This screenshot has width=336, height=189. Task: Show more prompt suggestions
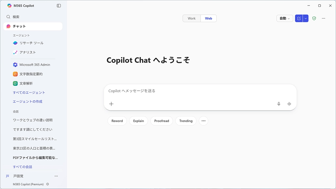(x=203, y=121)
